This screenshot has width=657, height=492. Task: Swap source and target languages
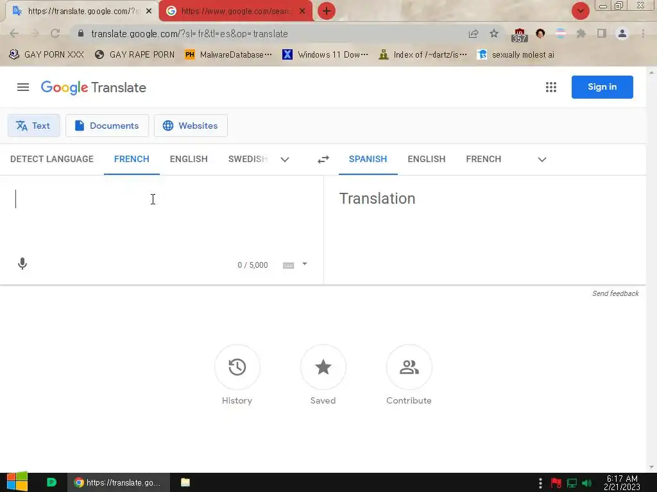[x=323, y=160]
